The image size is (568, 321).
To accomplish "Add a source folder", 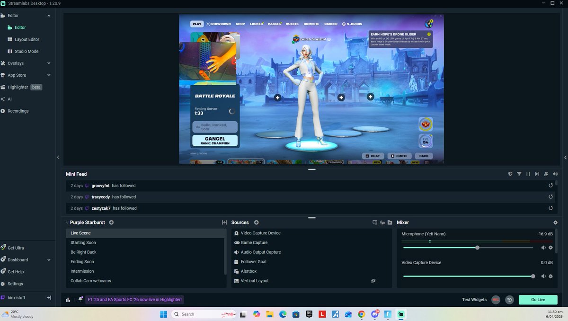I will tap(390, 223).
